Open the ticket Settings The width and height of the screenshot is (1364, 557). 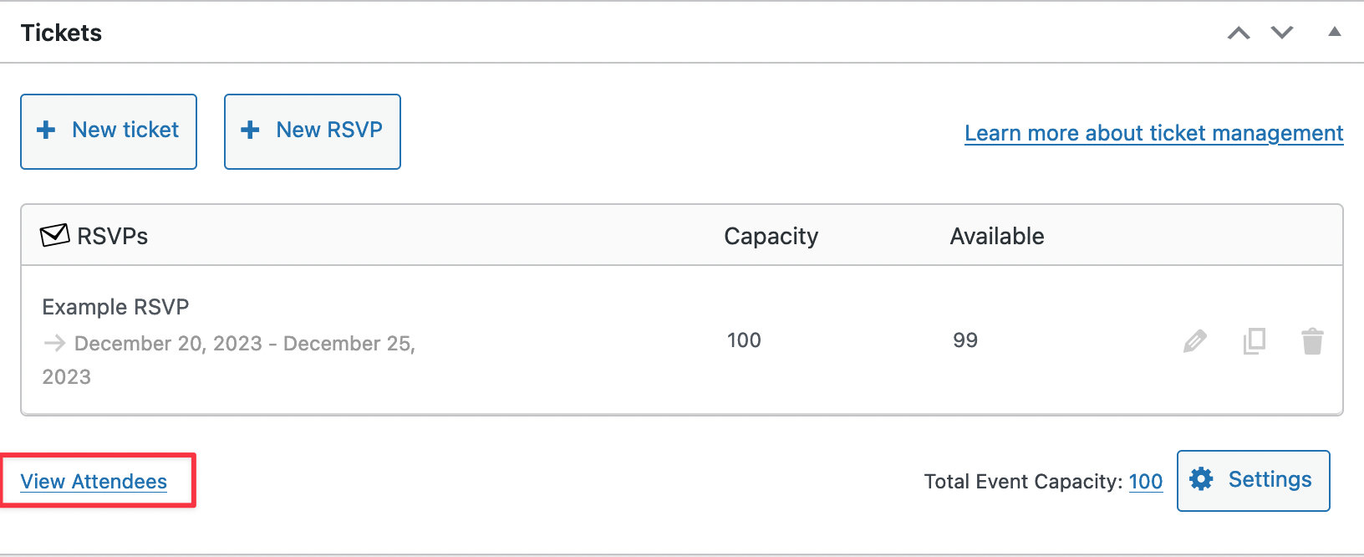pyautogui.click(x=1253, y=480)
